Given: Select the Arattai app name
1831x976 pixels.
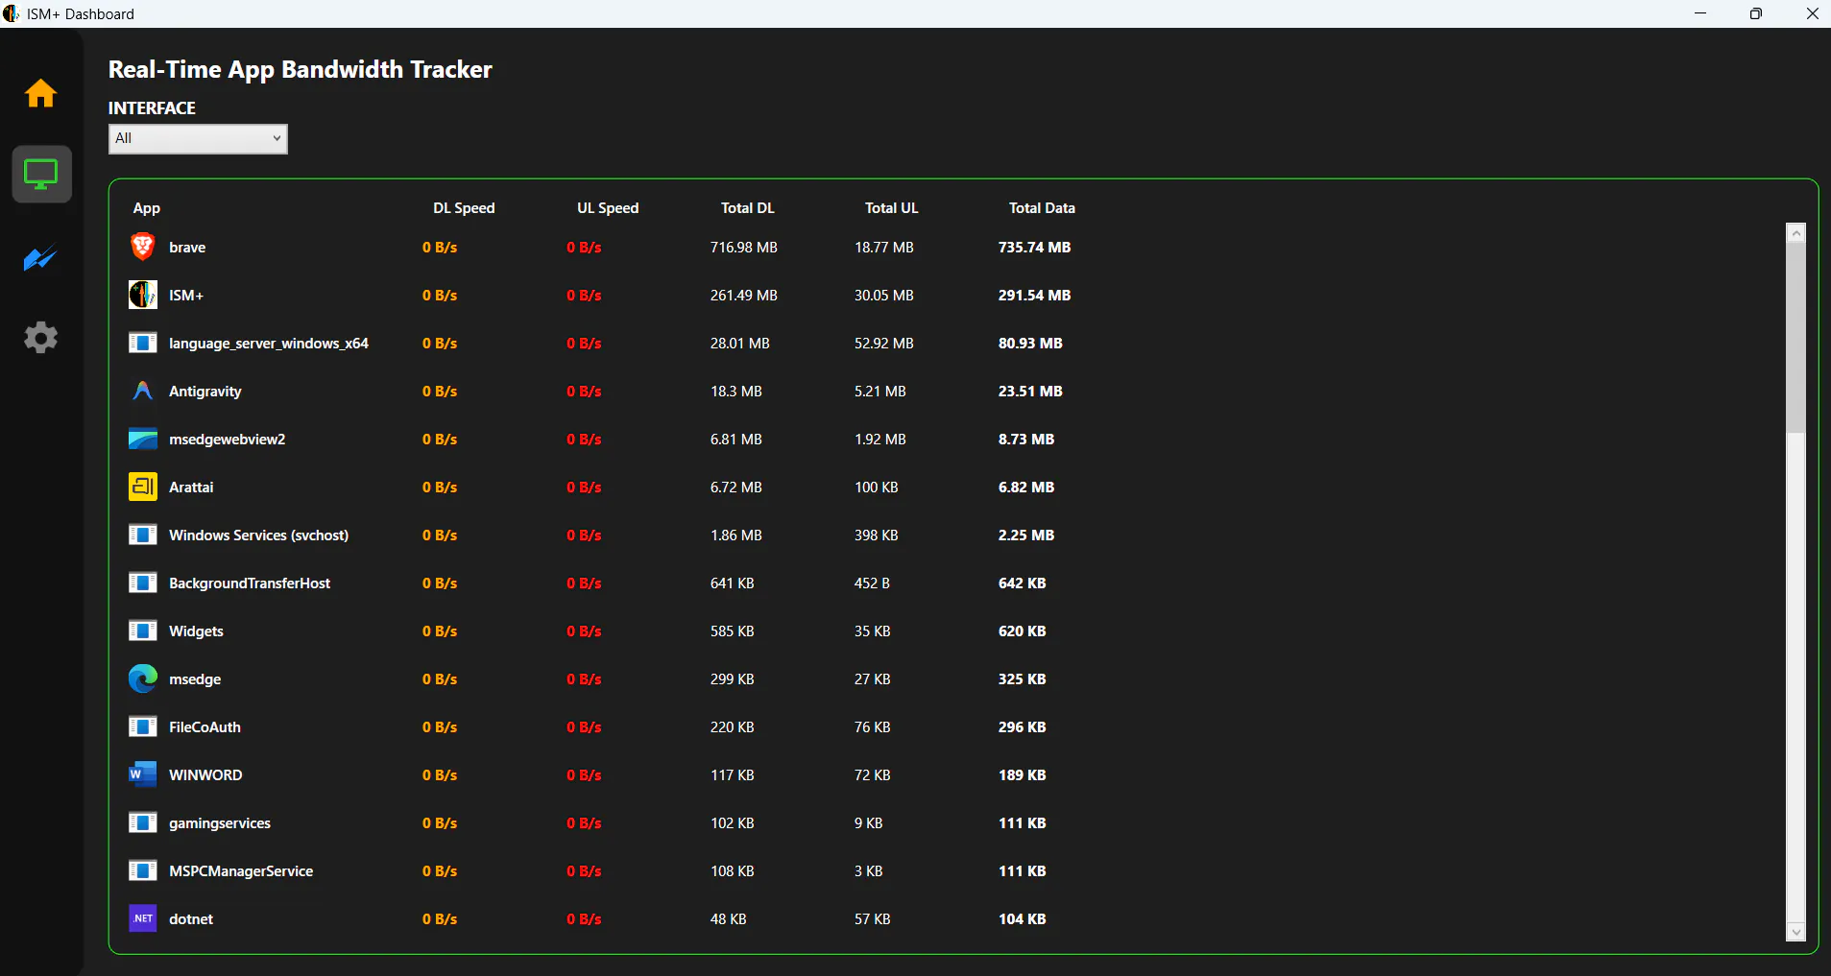Looking at the screenshot, I should [x=191, y=488].
